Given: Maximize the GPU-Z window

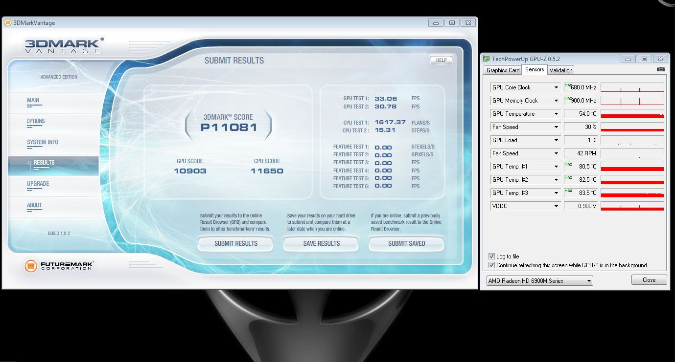Looking at the screenshot, I should tap(645, 59).
